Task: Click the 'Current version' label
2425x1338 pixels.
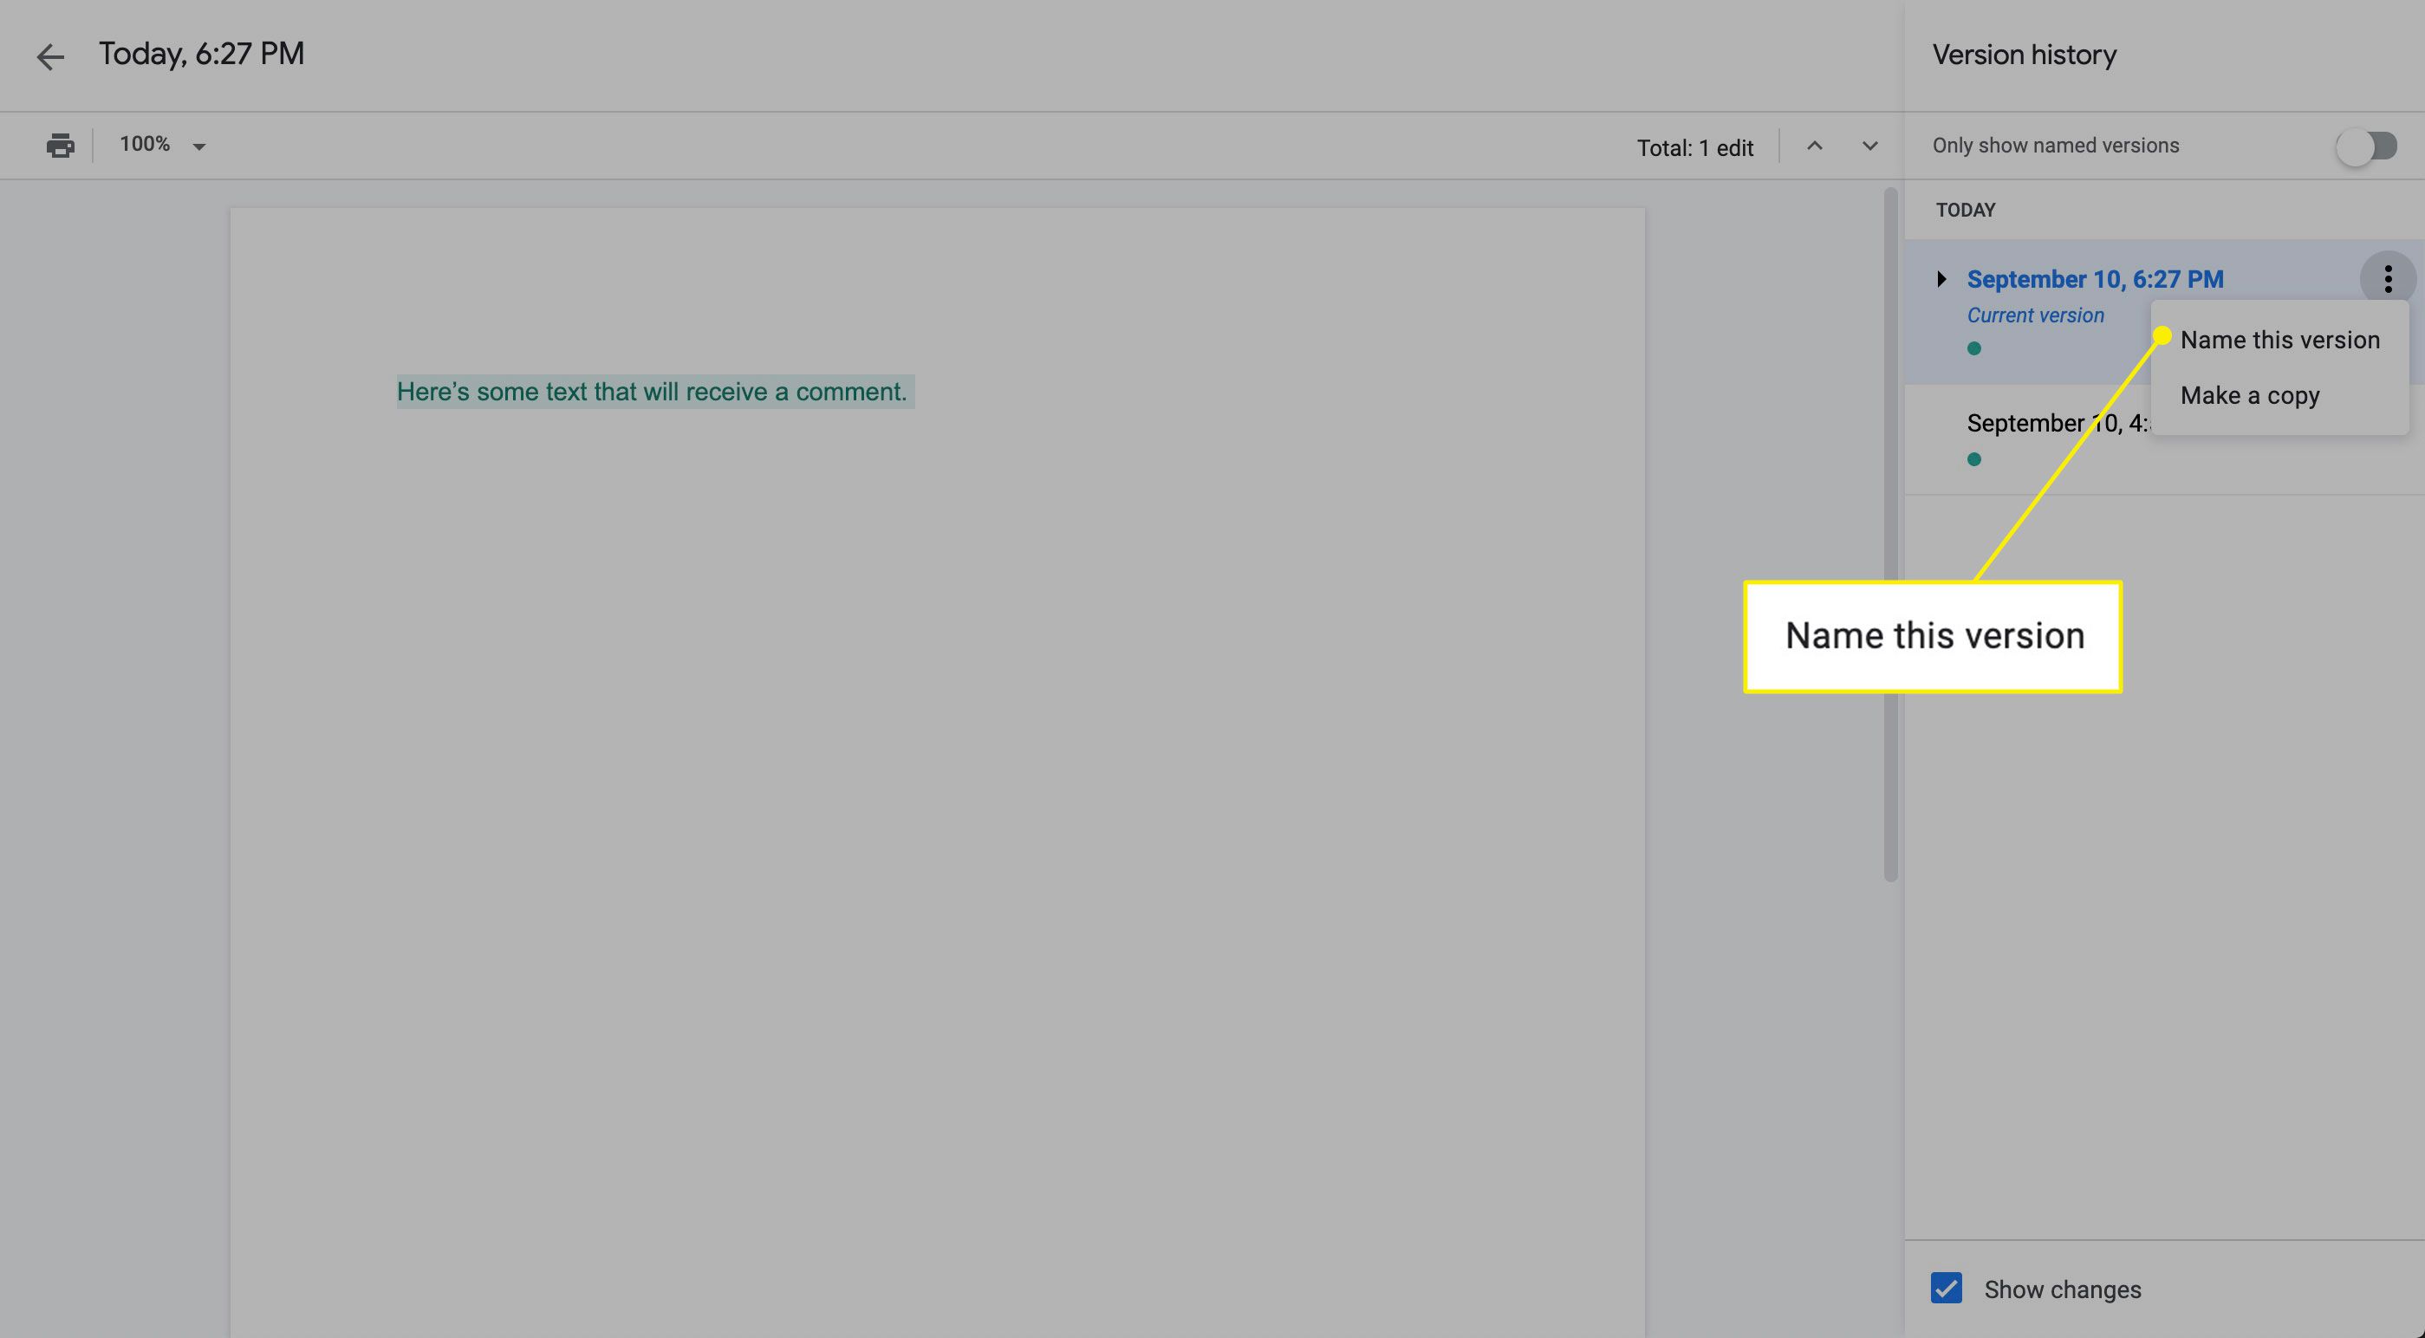Action: pos(2035,315)
